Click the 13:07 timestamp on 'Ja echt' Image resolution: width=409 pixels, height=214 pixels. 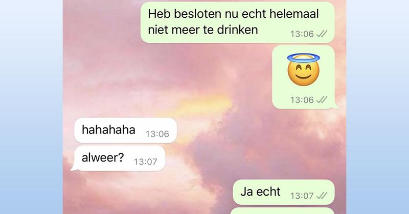302,196
